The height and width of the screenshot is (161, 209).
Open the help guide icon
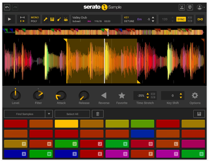click(190, 7)
